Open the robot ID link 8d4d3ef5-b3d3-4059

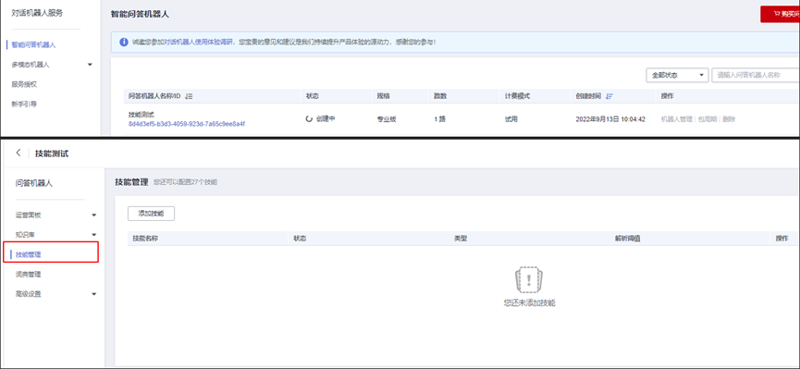click(x=187, y=124)
